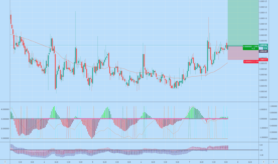
Task: Select the pink stop-loss zone
Action: (243, 53)
